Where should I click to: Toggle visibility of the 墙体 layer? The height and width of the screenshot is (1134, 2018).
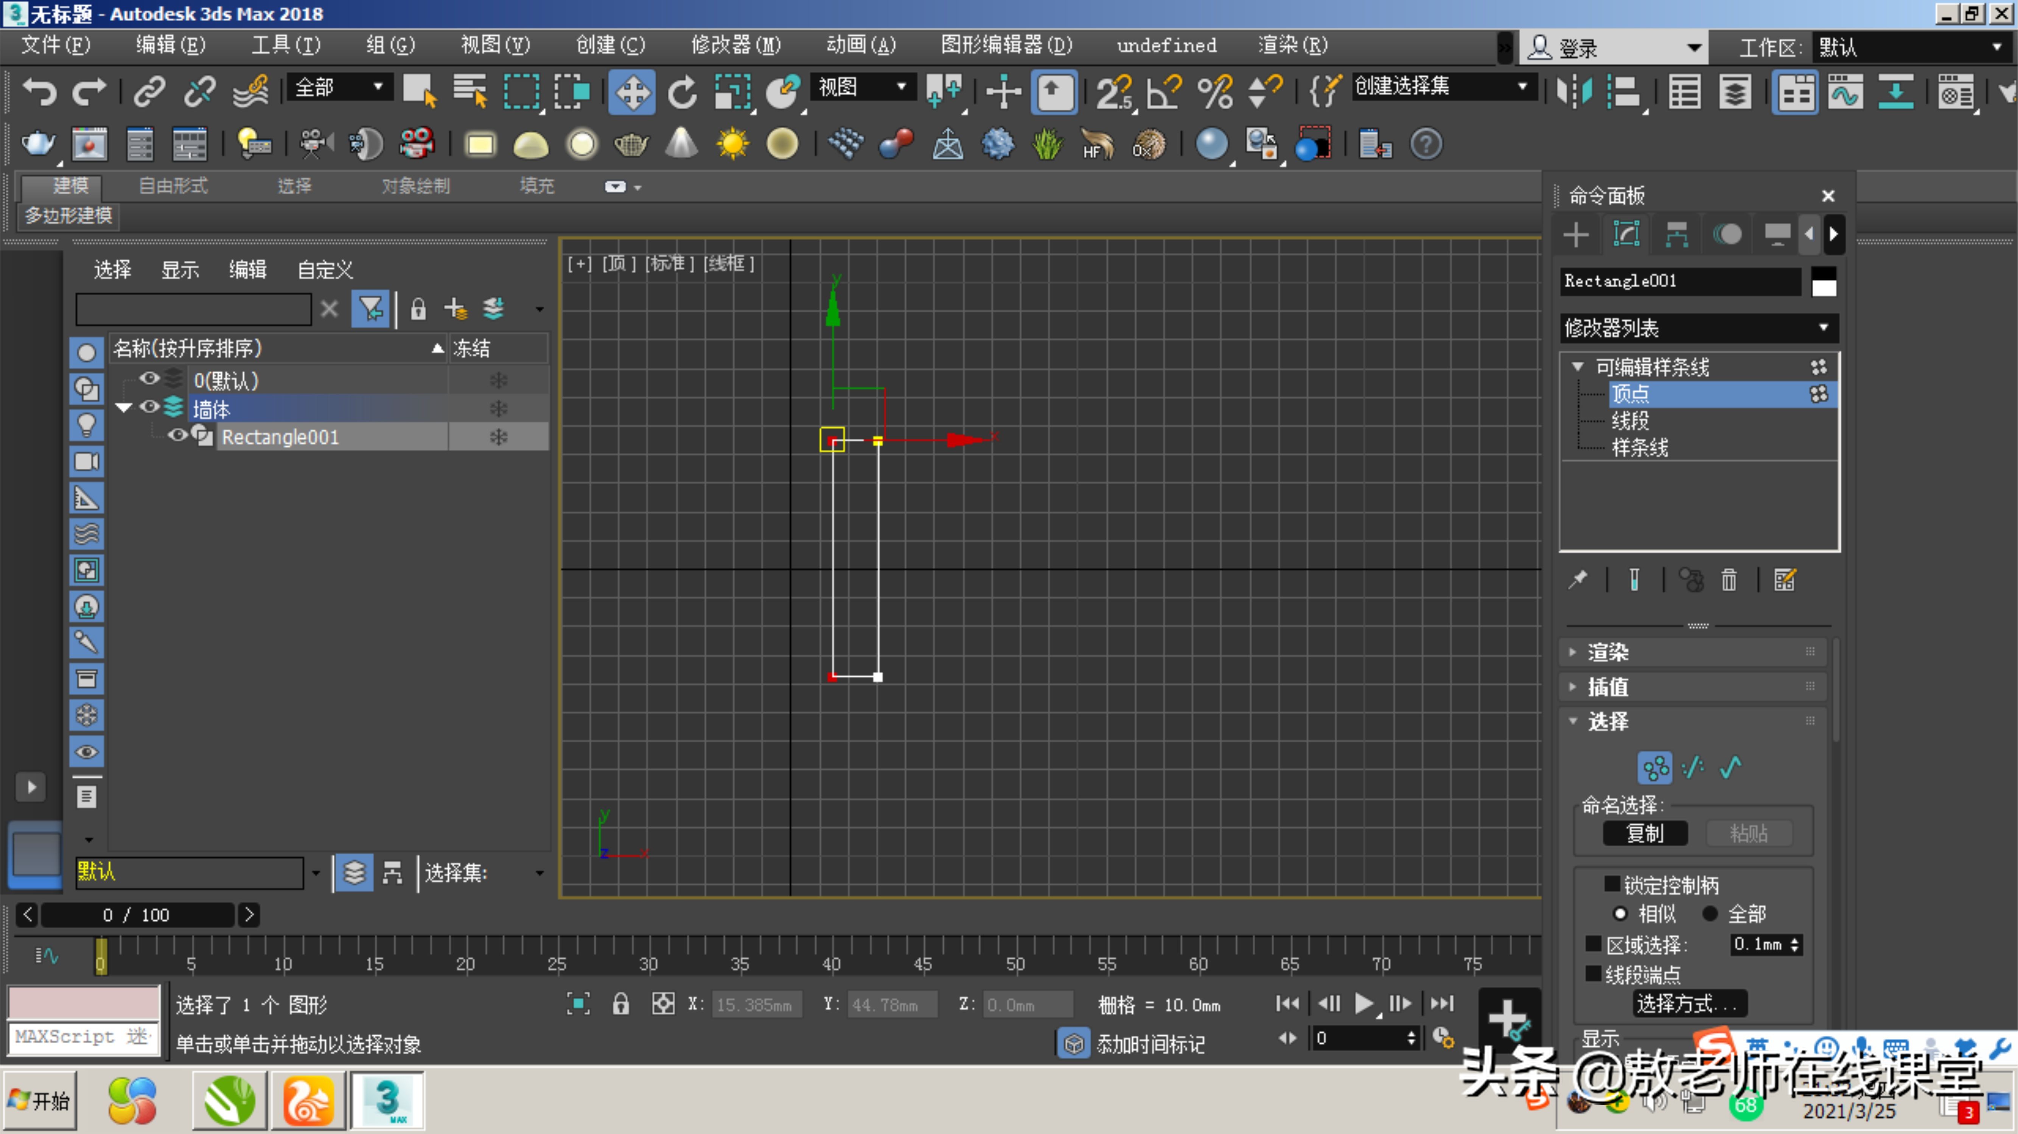tap(149, 407)
